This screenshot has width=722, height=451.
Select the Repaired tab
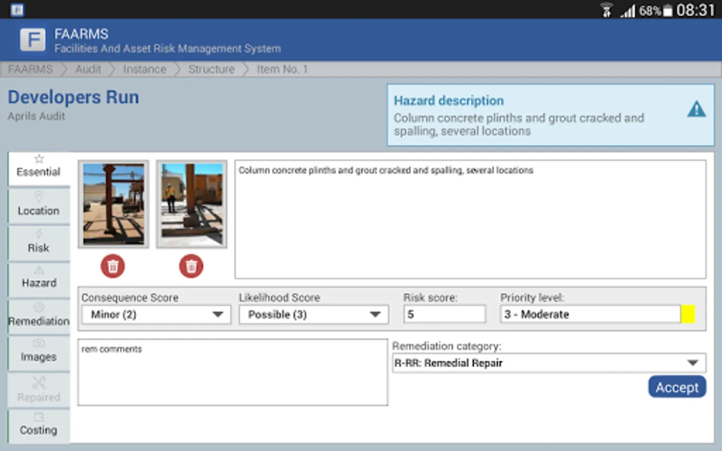(x=39, y=390)
